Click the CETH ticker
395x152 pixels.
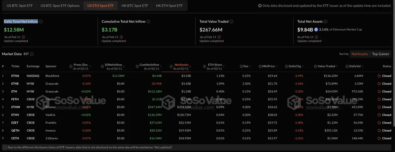point(15,138)
